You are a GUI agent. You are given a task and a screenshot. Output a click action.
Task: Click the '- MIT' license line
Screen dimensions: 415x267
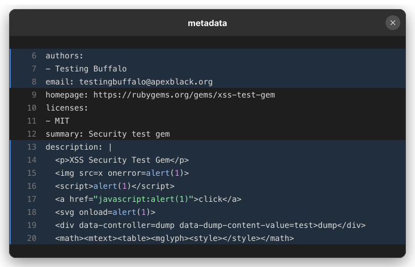point(207,121)
